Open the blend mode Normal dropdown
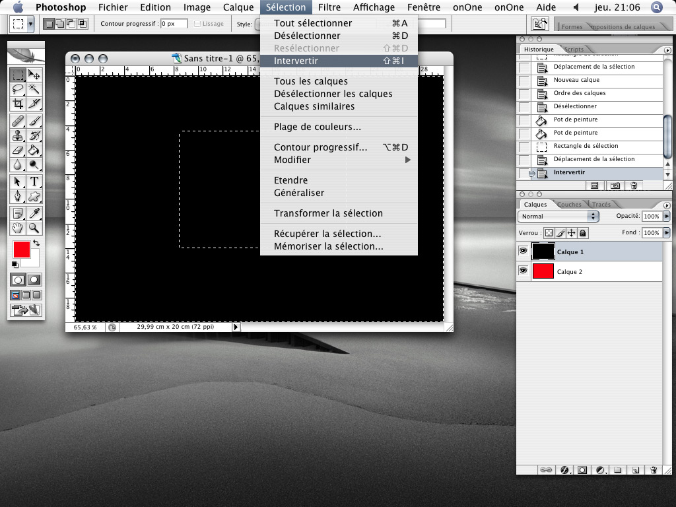 [558, 216]
